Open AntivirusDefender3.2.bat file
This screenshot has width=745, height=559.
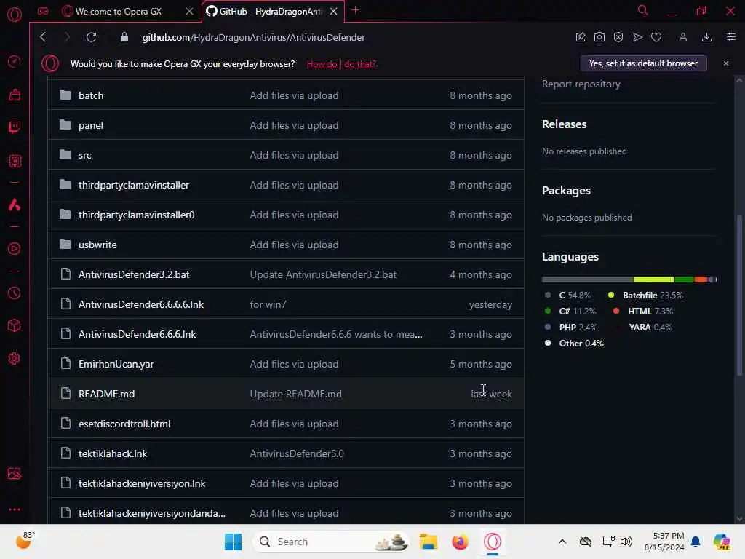[134, 274]
